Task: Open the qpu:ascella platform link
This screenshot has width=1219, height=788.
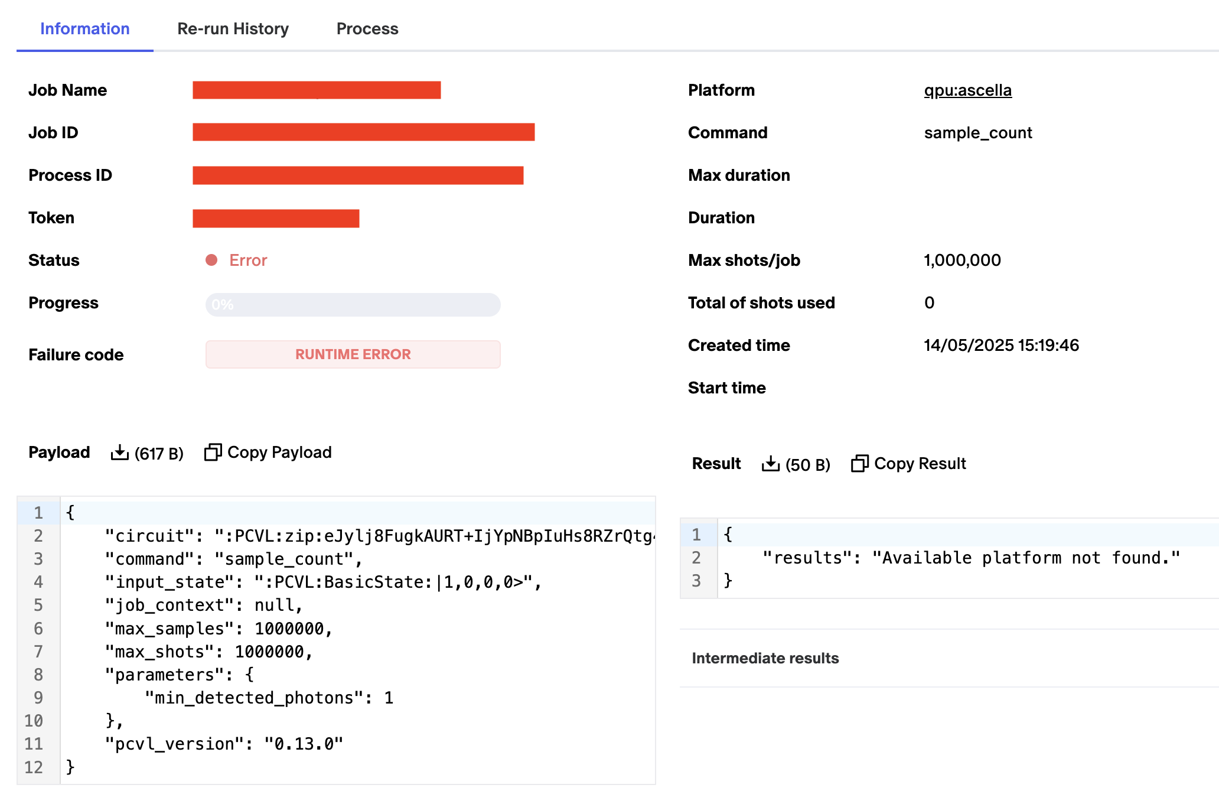Action: pos(968,90)
